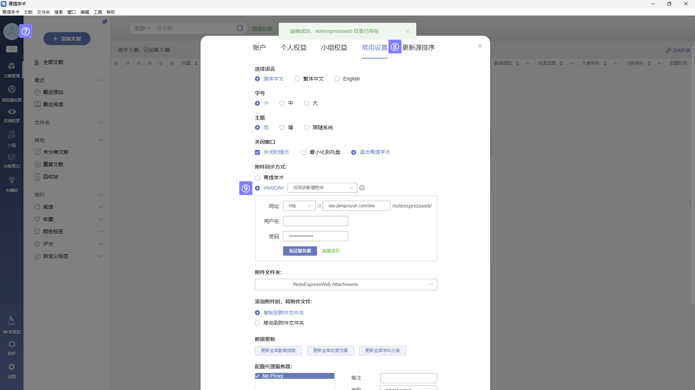Open the AI辅助 lightbulb icon

(x=12, y=180)
